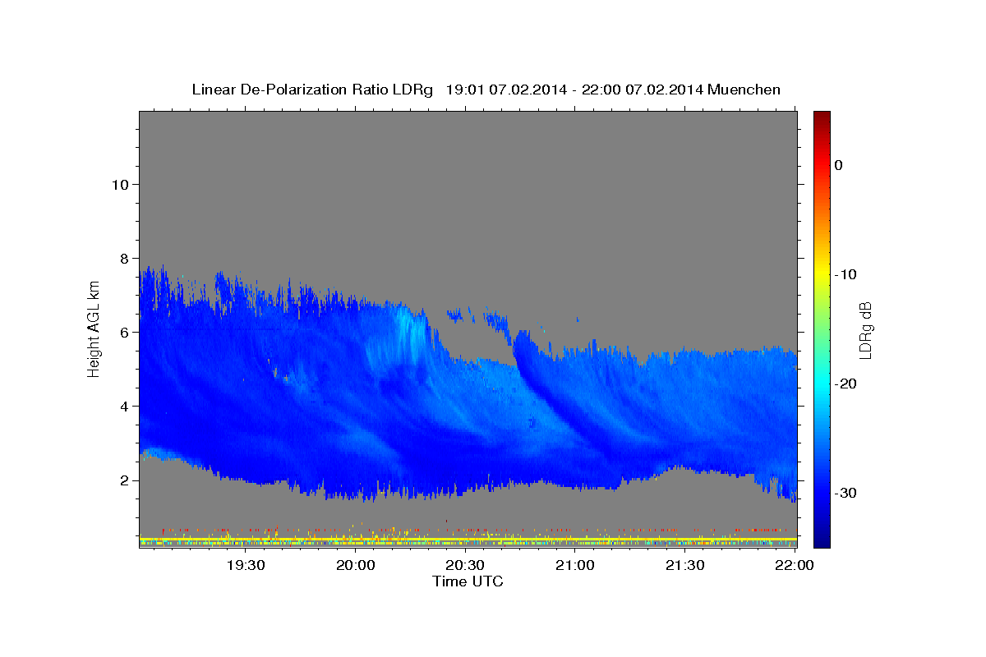Image resolution: width=986 pixels, height=657 pixels.
Task: Click the 'Muenchen' location in the title
Action: [x=744, y=90]
